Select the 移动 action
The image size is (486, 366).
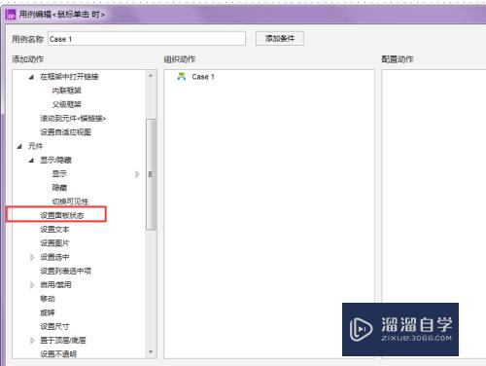[48, 299]
